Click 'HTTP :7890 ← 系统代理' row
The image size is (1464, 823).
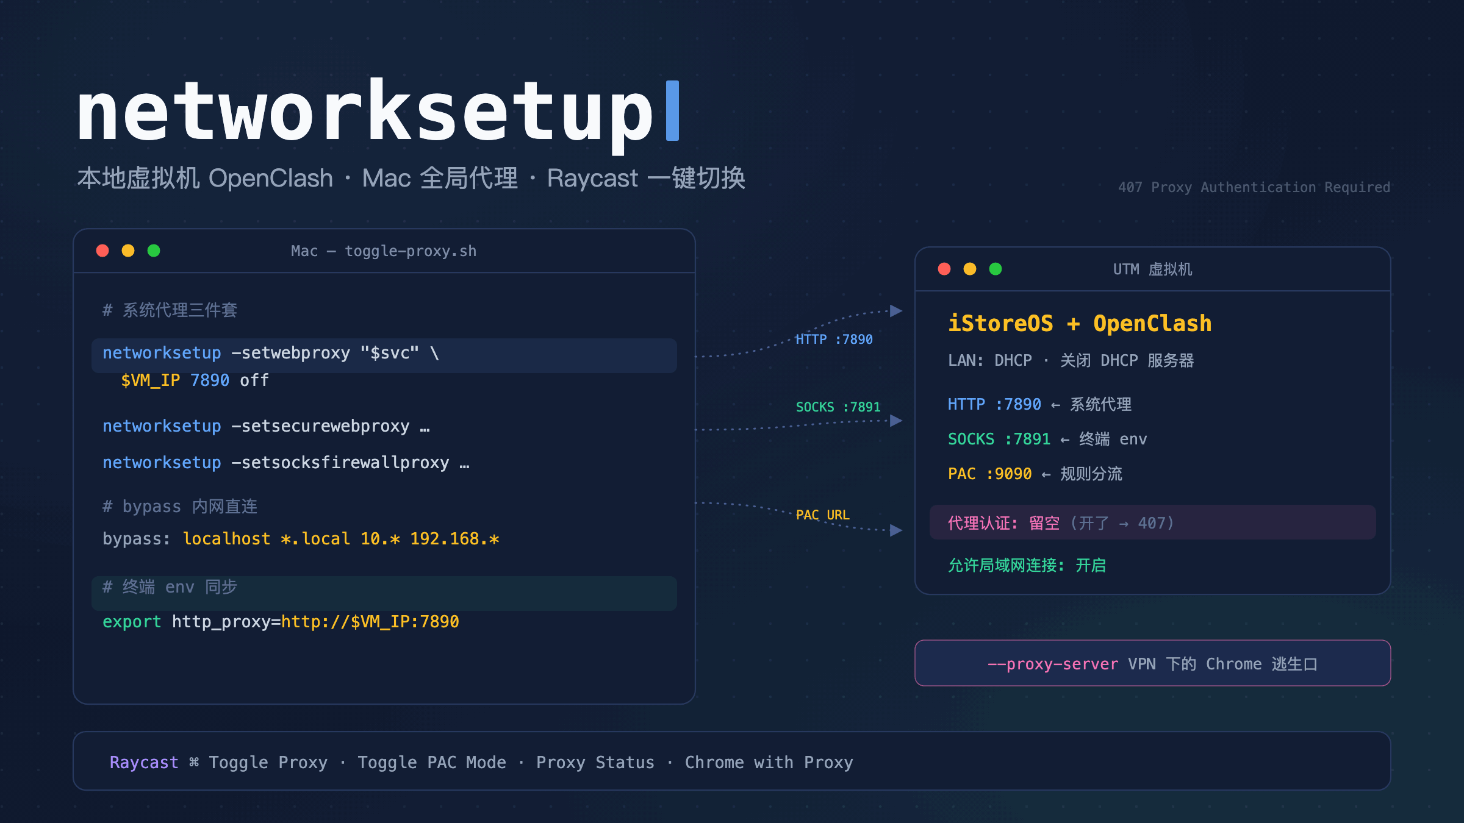click(1039, 404)
